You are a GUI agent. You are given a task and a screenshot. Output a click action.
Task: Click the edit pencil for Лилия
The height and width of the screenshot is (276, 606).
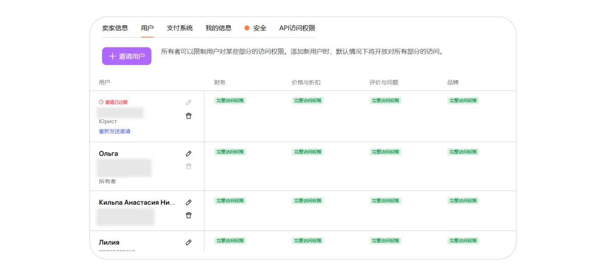click(x=188, y=243)
